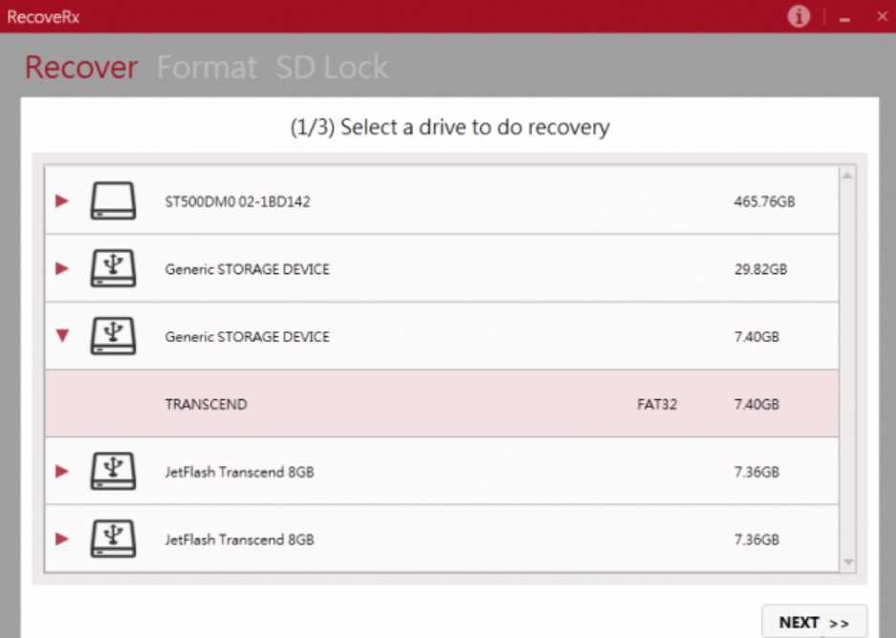Expand the first JetFlash Transcend 8GB entry
896x638 pixels.
[x=62, y=471]
